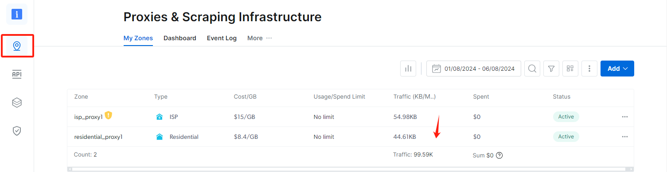Open row actions menu for isp_proxy1

tap(625, 117)
